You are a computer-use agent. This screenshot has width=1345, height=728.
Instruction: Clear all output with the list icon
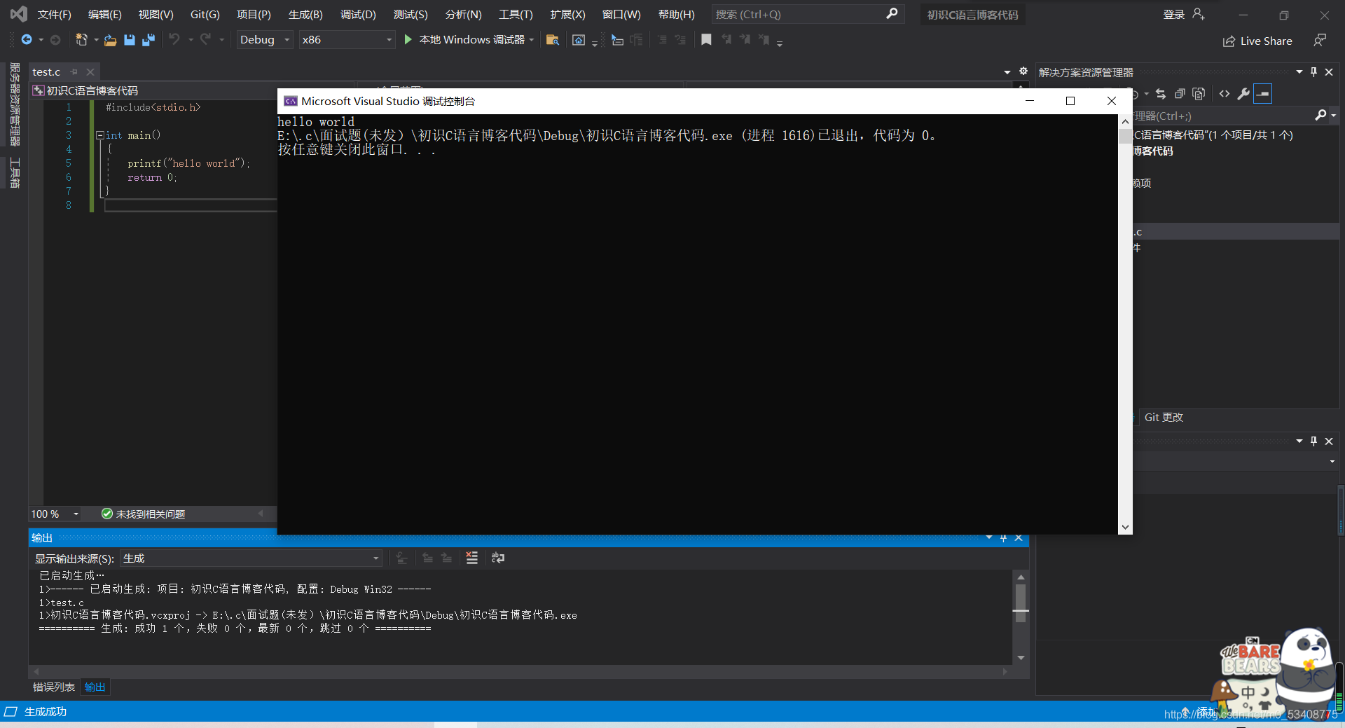pos(472,558)
